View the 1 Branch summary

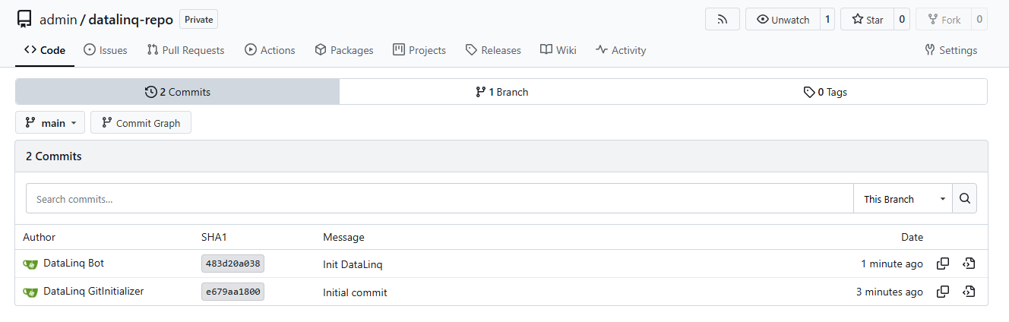501,92
